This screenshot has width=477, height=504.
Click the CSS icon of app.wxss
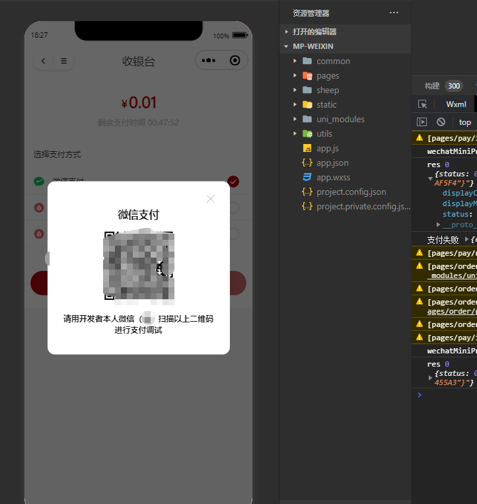click(307, 177)
